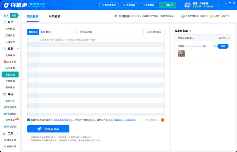
Task: Click the 一键抓取商品 button
Action: (48, 129)
